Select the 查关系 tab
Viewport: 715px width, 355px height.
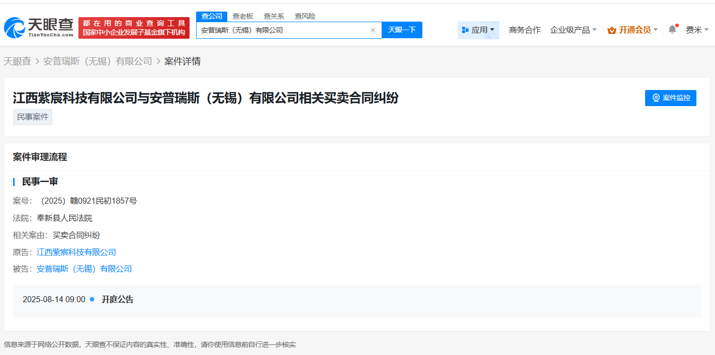coord(273,16)
